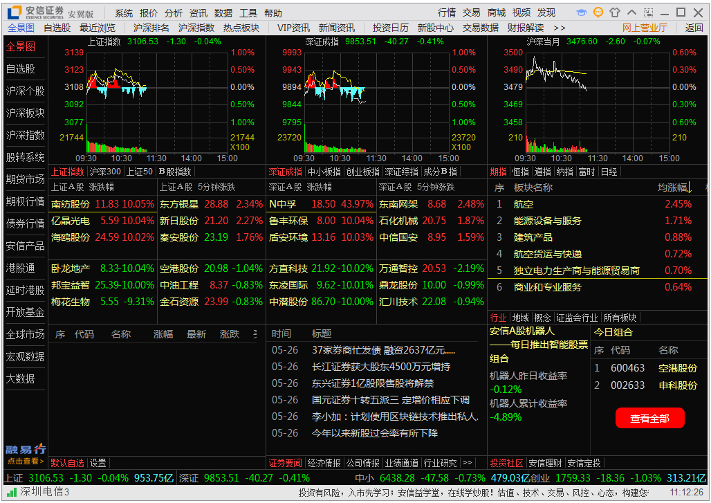The width and height of the screenshot is (711, 503).
Task: Switch to the 交易 section
Action: [x=472, y=12]
